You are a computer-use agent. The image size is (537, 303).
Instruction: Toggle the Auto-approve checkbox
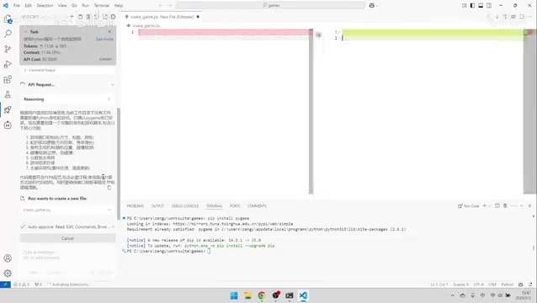(23, 226)
